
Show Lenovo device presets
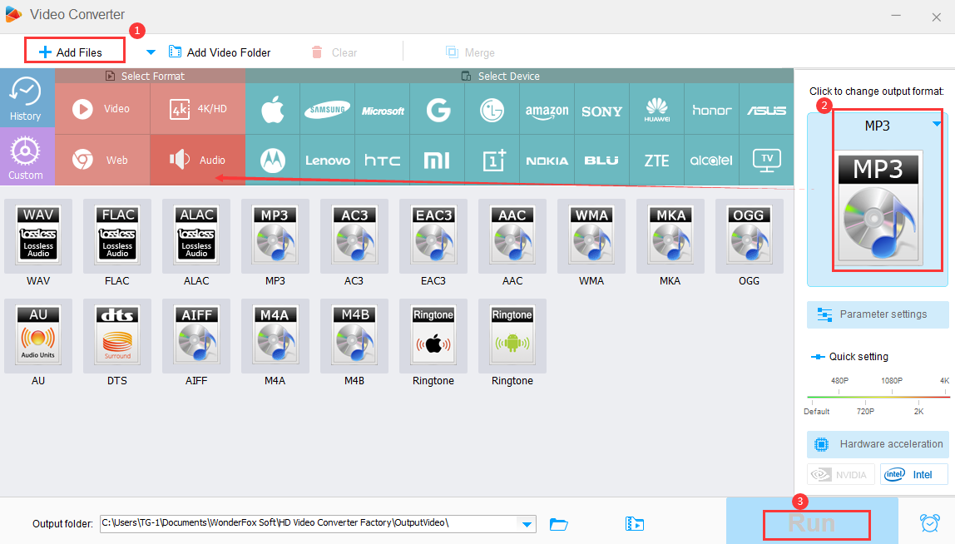(x=328, y=161)
